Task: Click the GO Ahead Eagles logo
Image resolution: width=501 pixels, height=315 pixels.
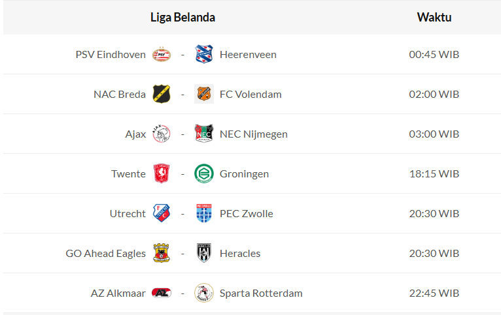Action: (162, 253)
